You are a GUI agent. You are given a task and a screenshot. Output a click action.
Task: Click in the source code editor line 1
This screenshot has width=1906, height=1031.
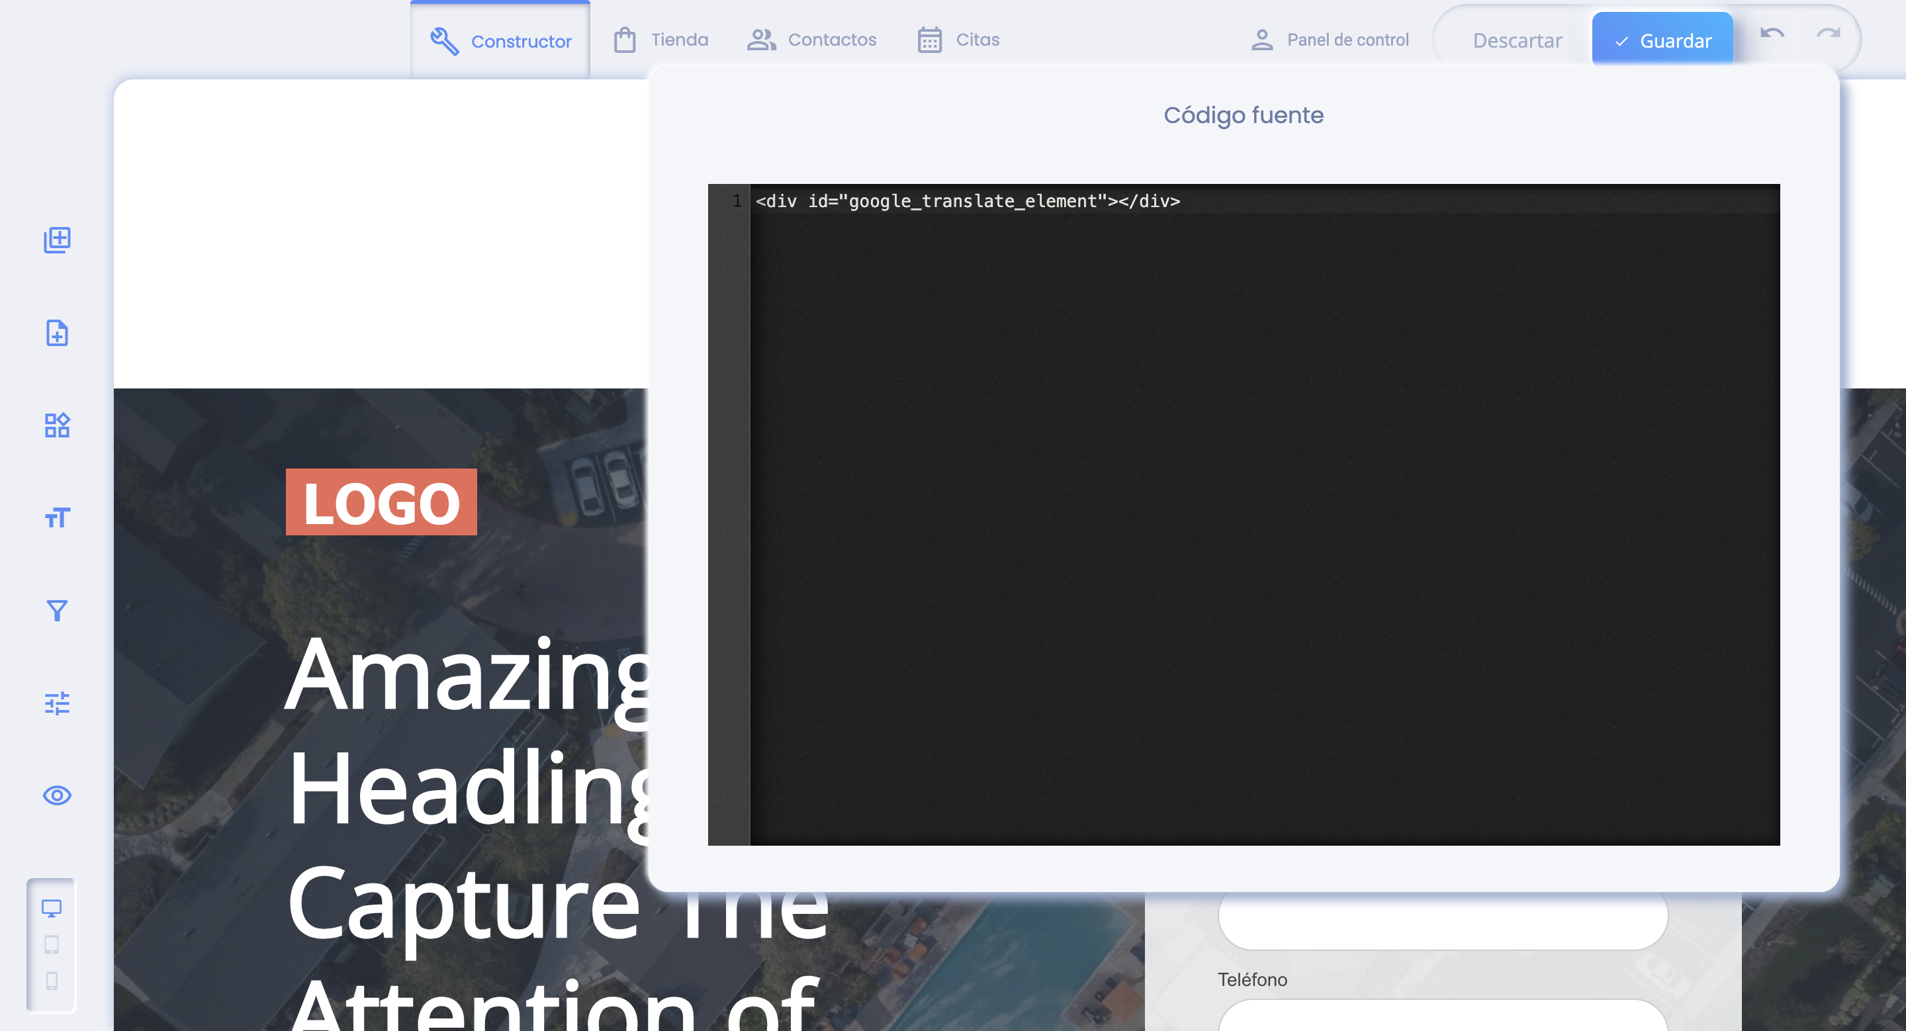pyautogui.click(x=1265, y=201)
